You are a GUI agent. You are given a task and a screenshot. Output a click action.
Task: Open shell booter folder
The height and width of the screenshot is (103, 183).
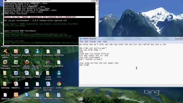tap(48, 95)
